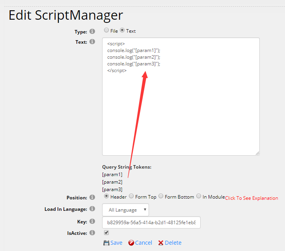Click the info icon next to IsActive

tap(92, 232)
